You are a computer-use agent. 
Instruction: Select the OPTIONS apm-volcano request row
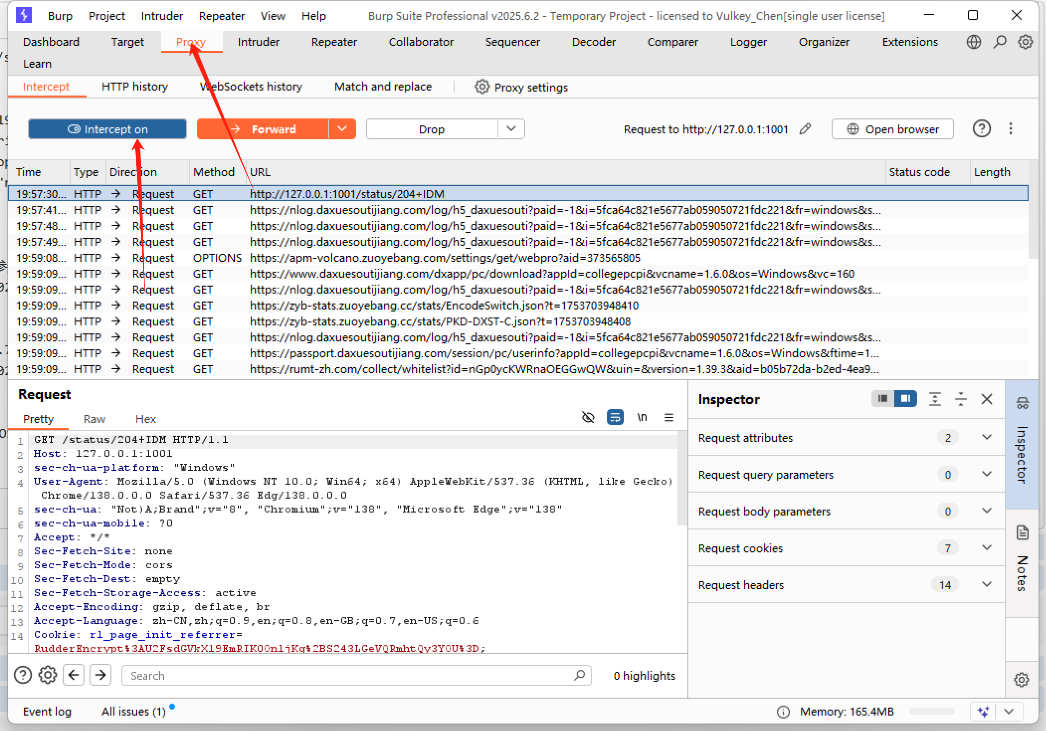(x=518, y=258)
